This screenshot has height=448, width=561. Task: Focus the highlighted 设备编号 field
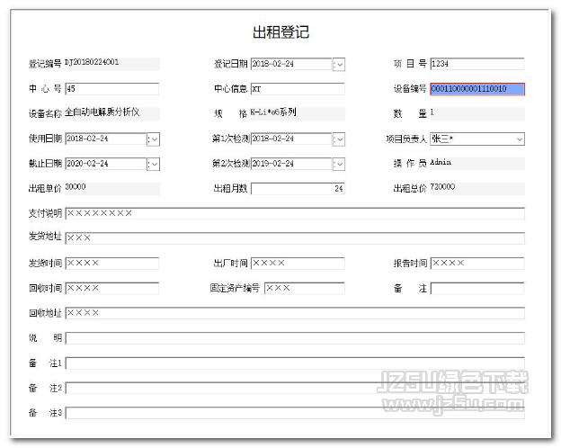coord(477,89)
